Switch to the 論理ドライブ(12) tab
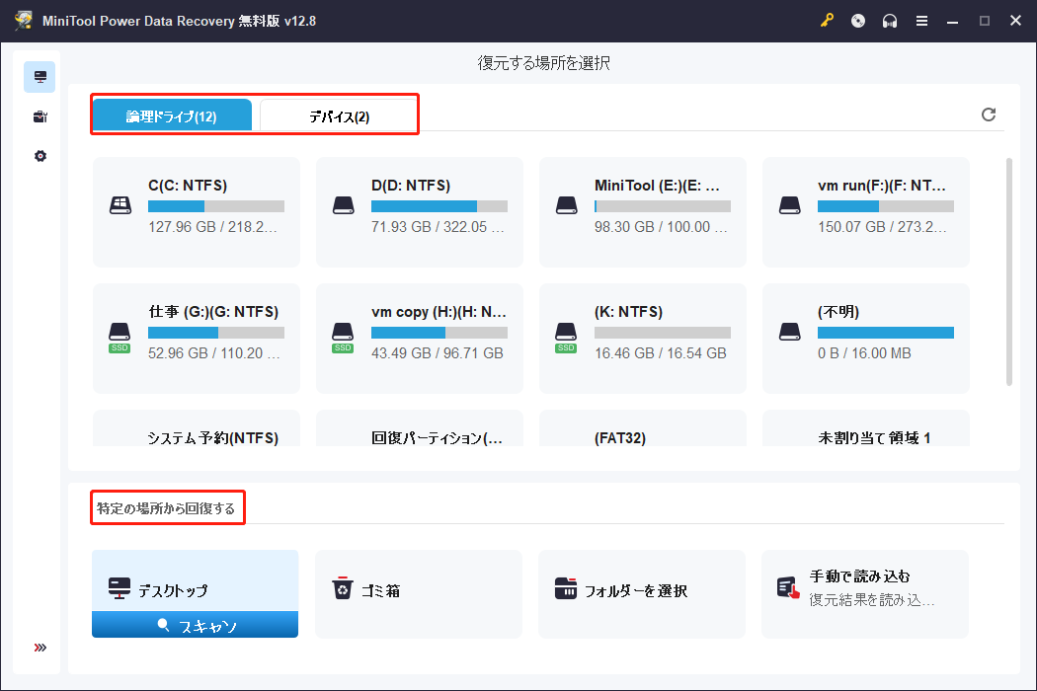This screenshot has height=691, width=1037. click(172, 115)
